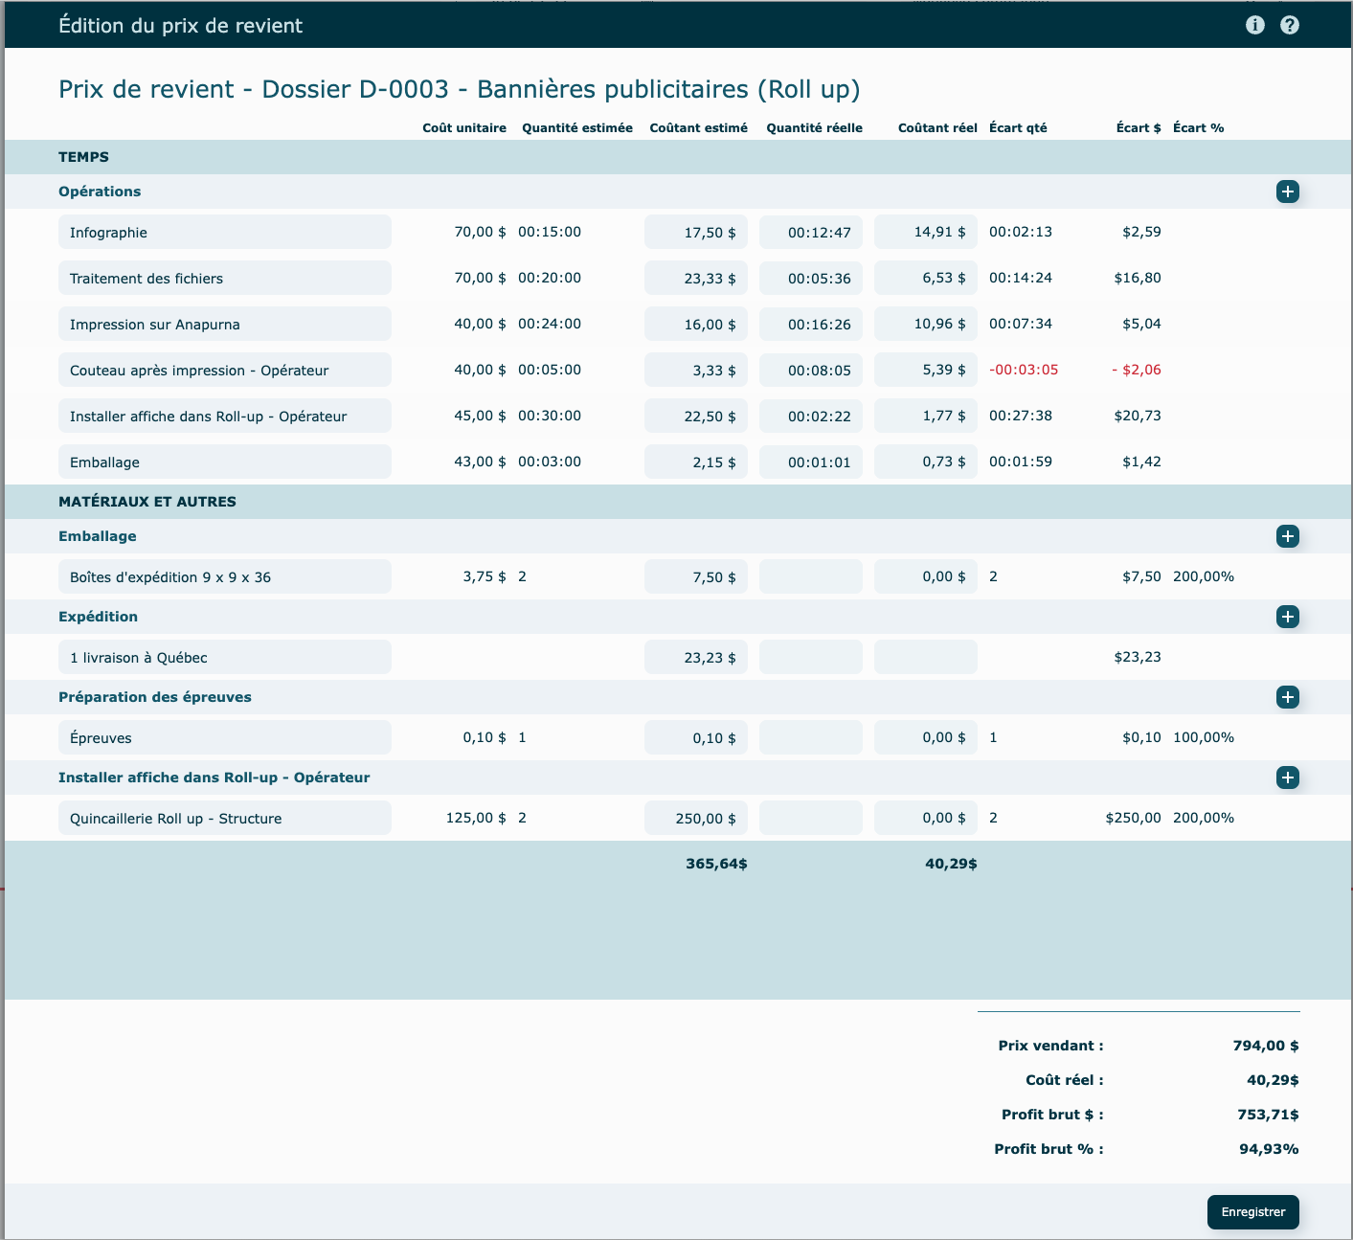Add a new operation with Opérations plus icon
The height and width of the screenshot is (1240, 1353).
tap(1287, 192)
